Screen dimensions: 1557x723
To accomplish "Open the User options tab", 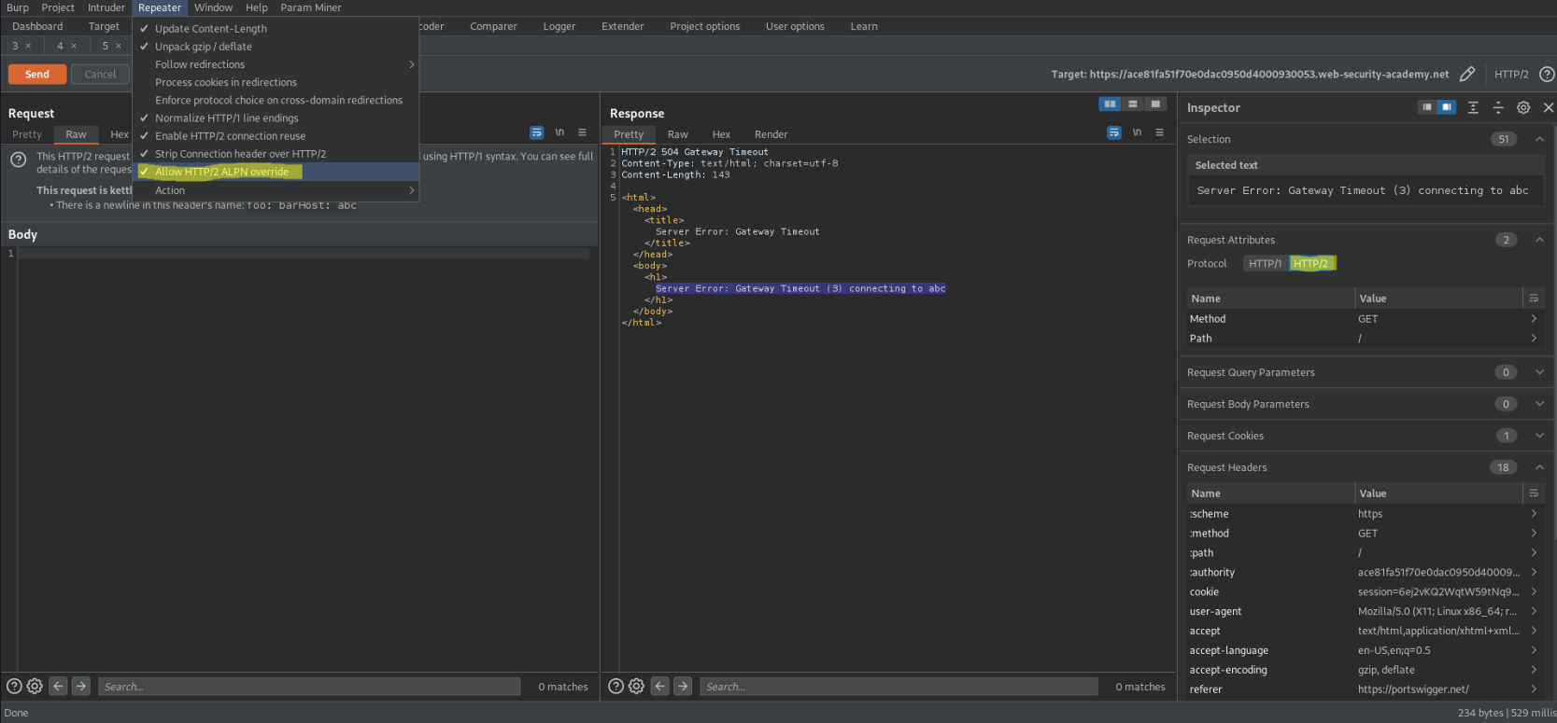I will click(x=795, y=26).
